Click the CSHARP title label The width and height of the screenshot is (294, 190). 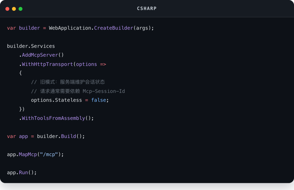point(147,8)
